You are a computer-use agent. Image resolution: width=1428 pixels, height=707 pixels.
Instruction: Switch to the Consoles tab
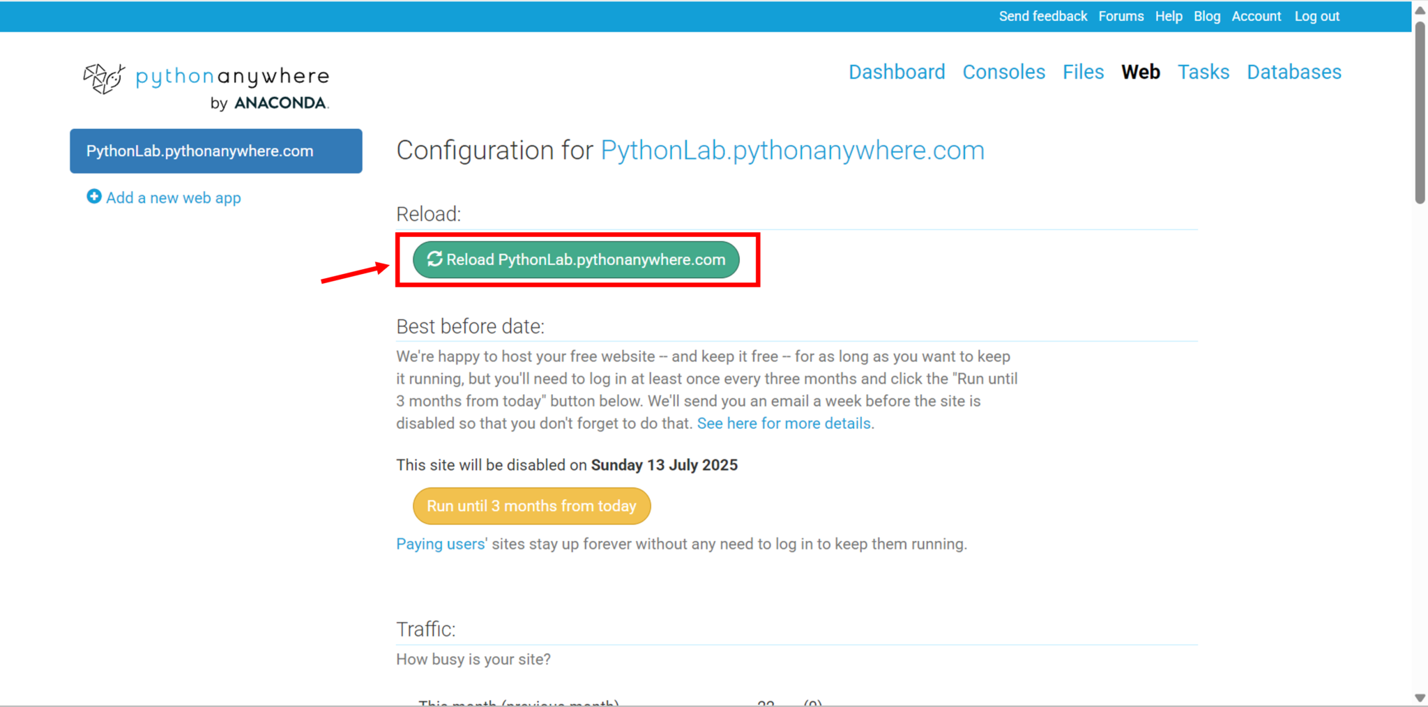click(x=1003, y=72)
